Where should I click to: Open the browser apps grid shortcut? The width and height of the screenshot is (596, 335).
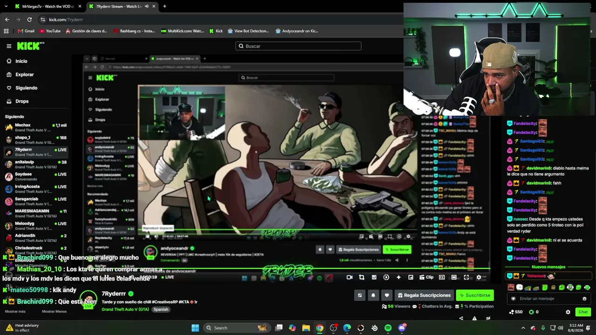click(6, 31)
